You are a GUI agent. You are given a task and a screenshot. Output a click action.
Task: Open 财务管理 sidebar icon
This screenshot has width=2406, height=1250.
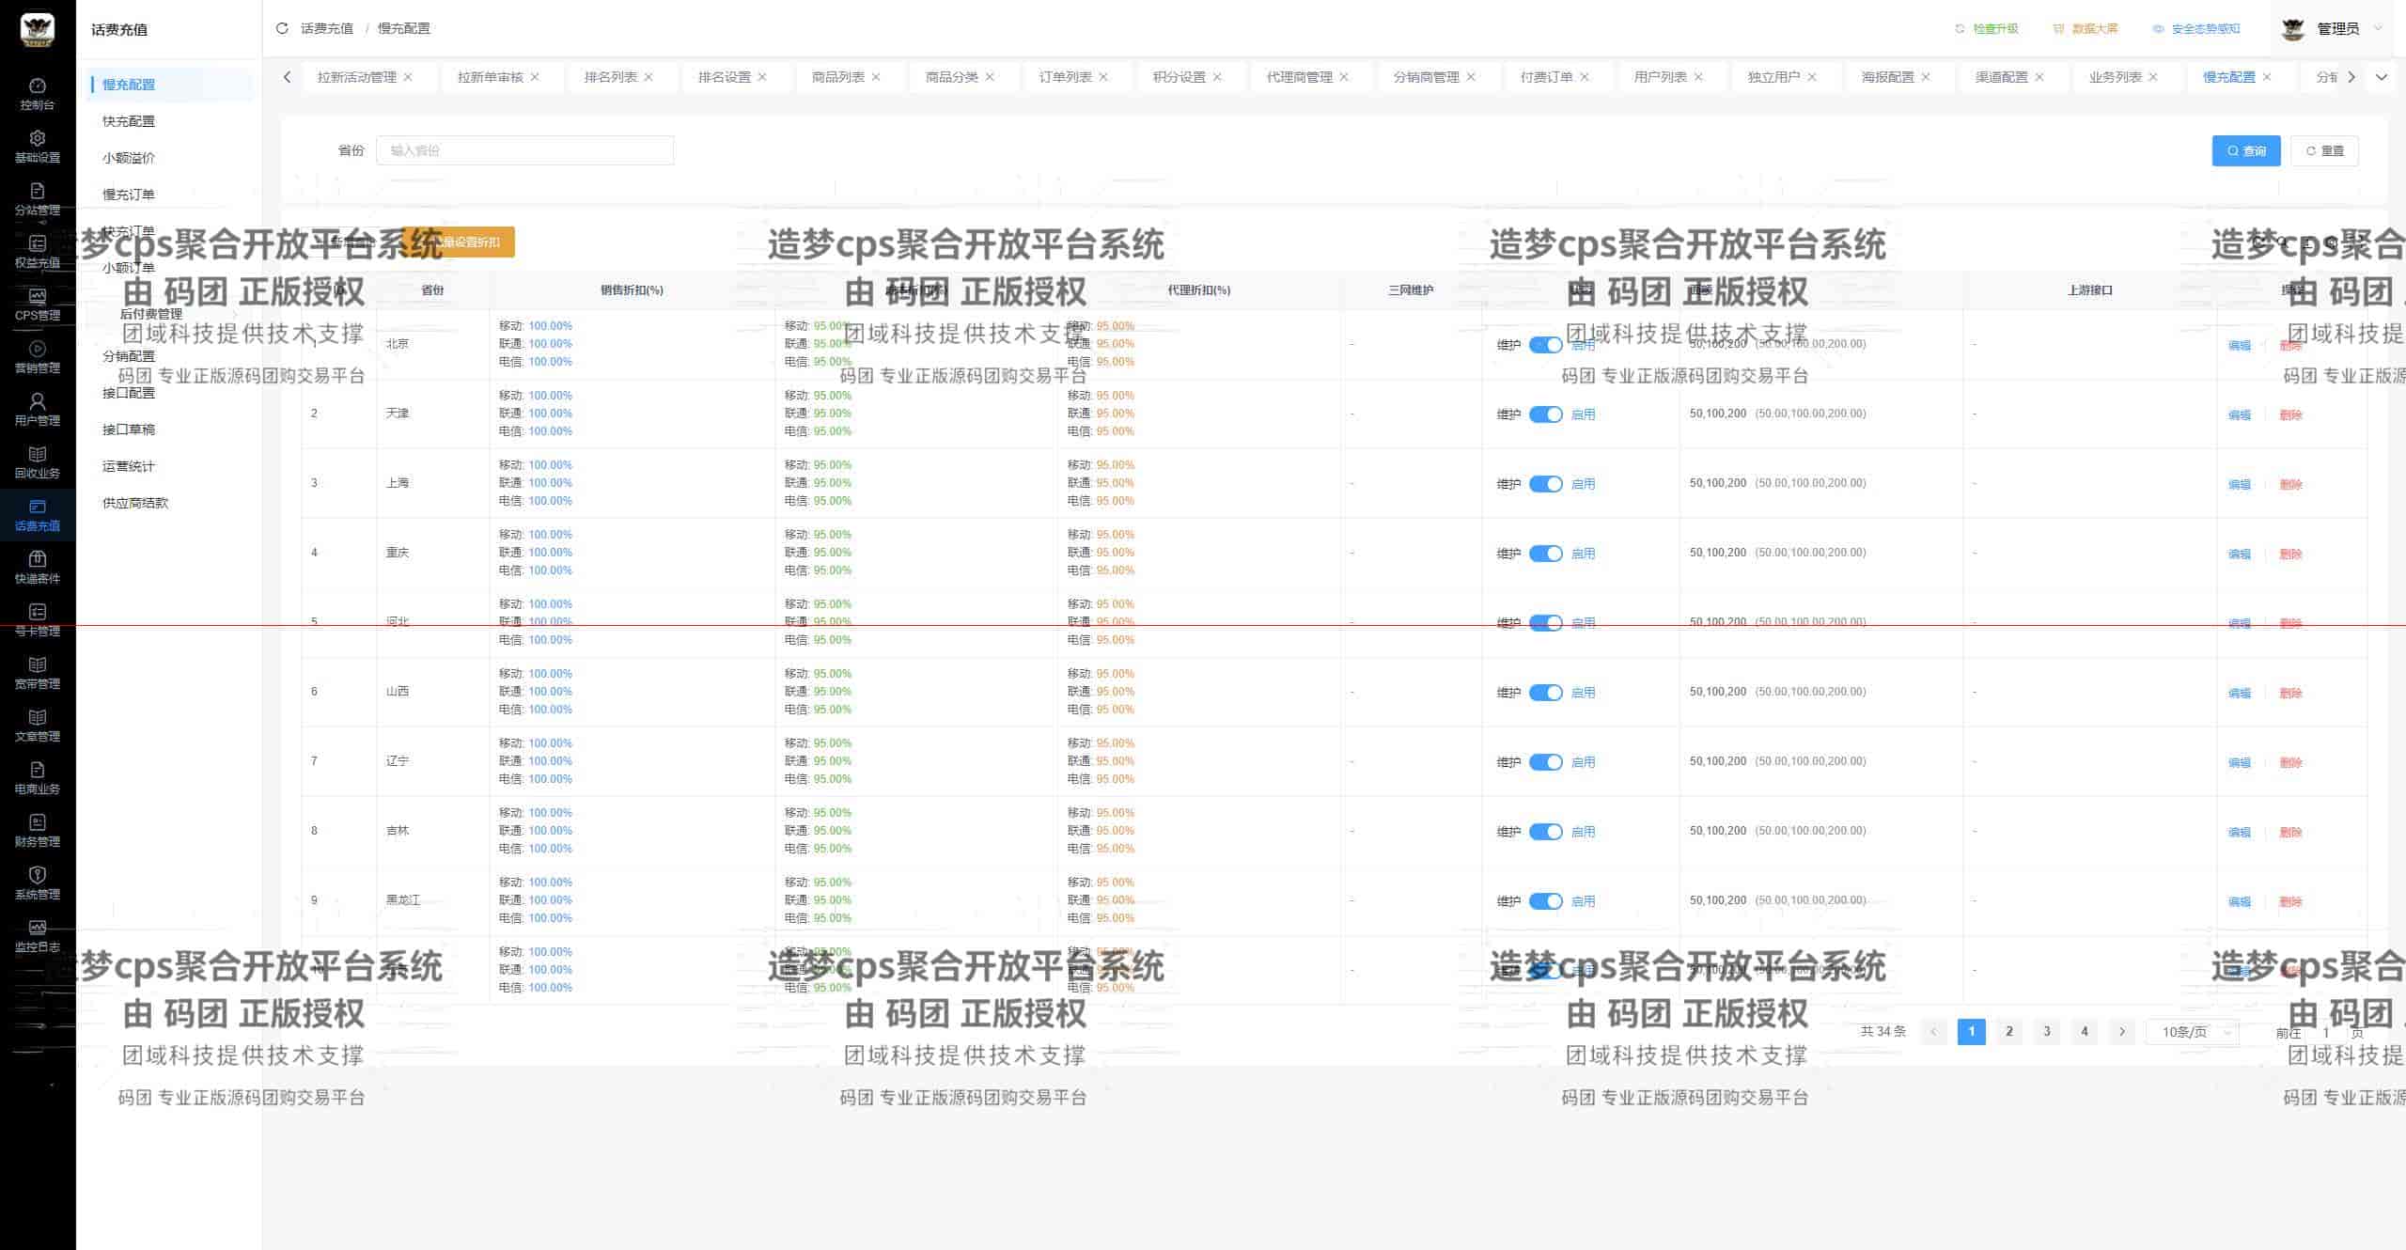(x=38, y=831)
